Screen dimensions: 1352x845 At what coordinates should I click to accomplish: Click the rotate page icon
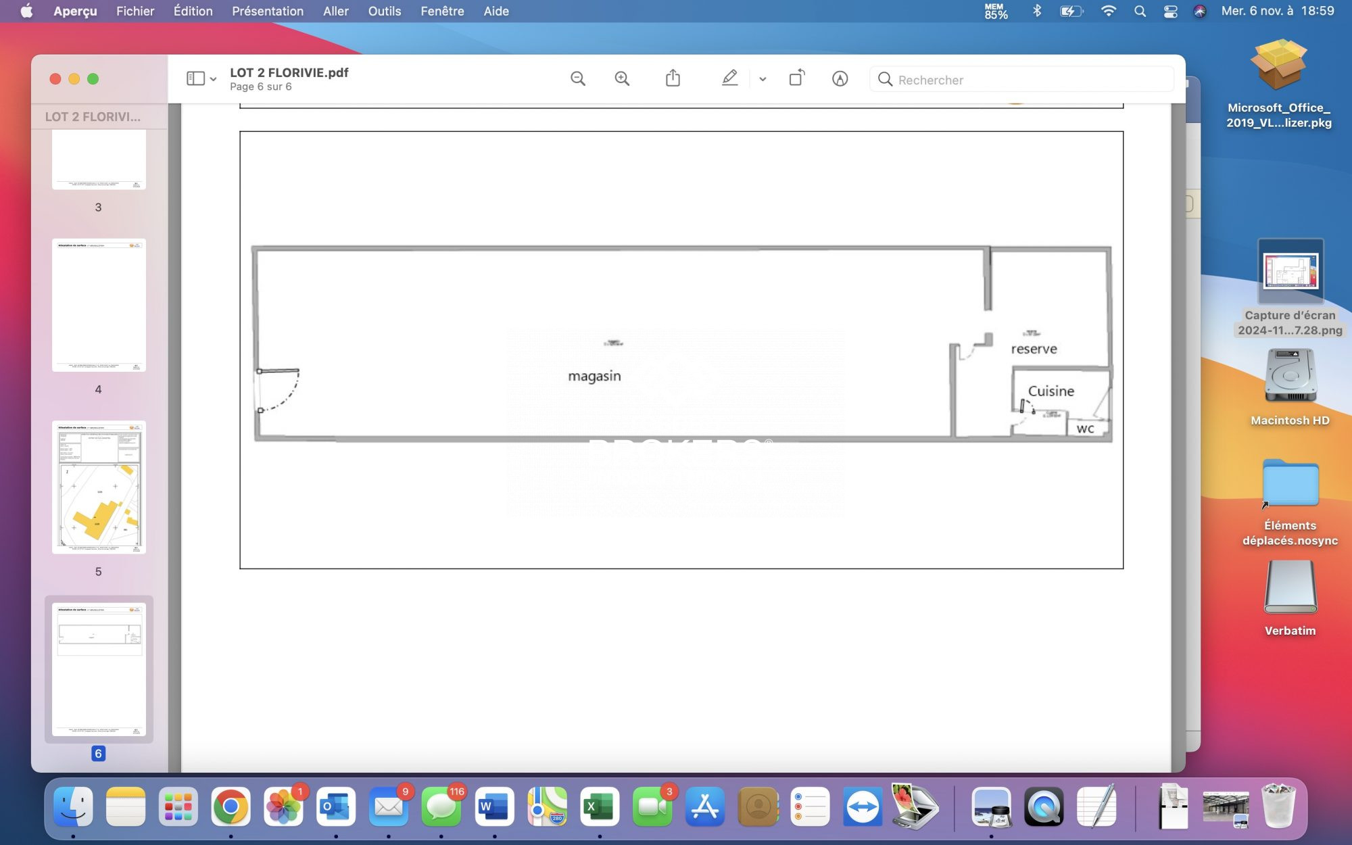tap(797, 78)
